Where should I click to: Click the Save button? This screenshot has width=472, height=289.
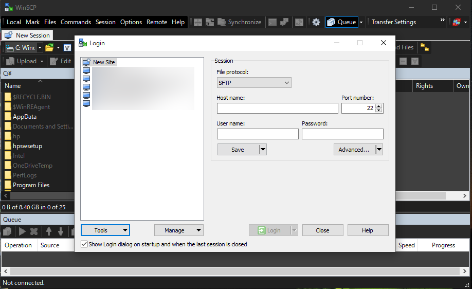(238, 150)
